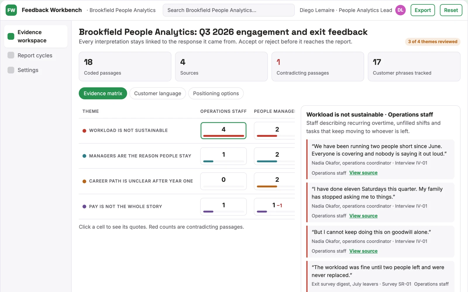Image resolution: width=468 pixels, height=292 pixels.
Task: Select Evidence workspace in the sidebar
Action: click(x=36, y=36)
